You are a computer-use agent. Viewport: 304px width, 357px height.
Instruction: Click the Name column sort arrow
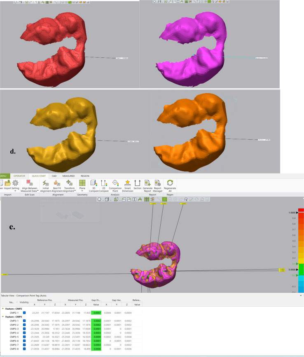pos(17,302)
